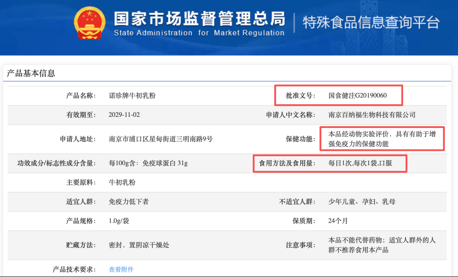Click the 产品基本信息 section header
Screen dimensions: 458x277
point(31,73)
